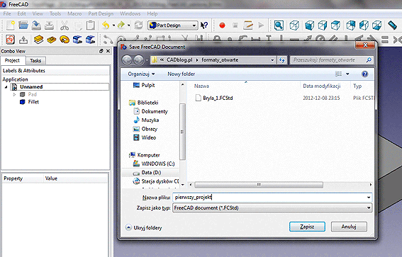Click the Fillet feature icon
The height and width of the screenshot is (257, 402).
pos(77,40)
